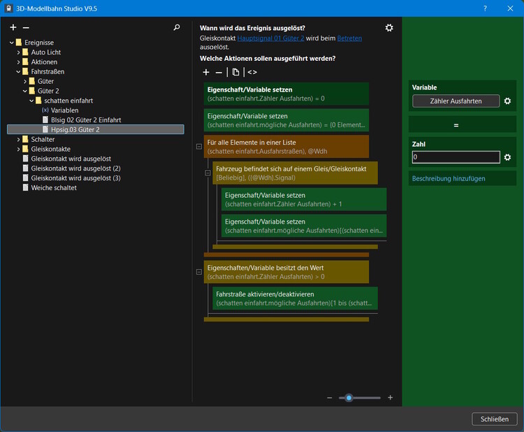Open gear settings beside Zähler Ausfahrten variable

[508, 101]
